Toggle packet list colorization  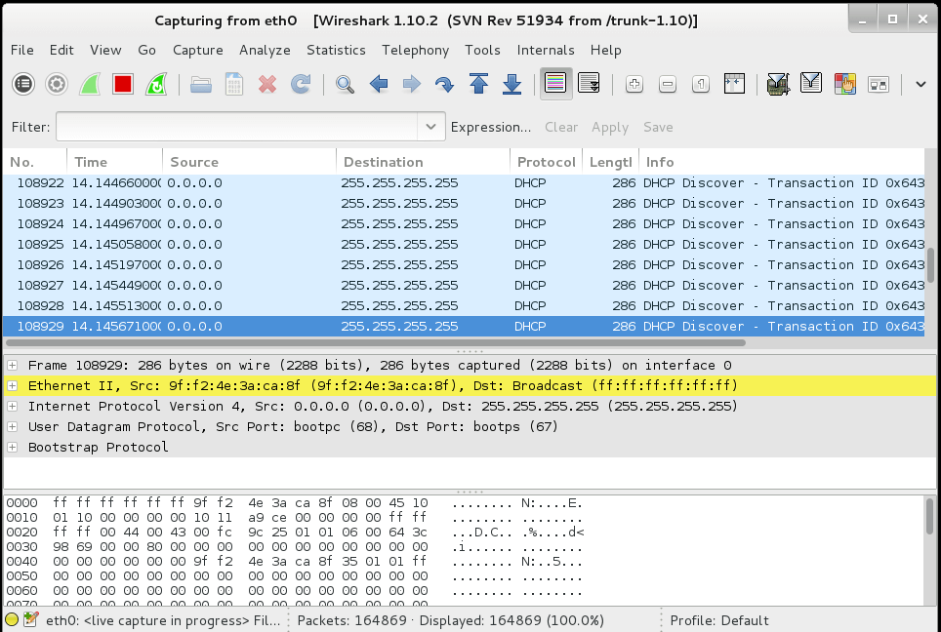tap(556, 84)
